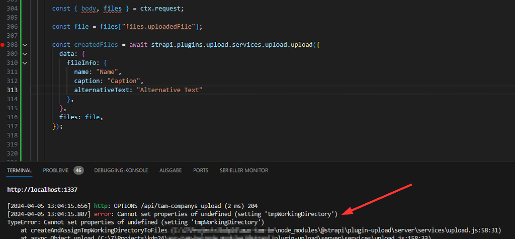Click the green 'http' label in terminal log
The width and height of the screenshot is (515, 239).
point(102,206)
